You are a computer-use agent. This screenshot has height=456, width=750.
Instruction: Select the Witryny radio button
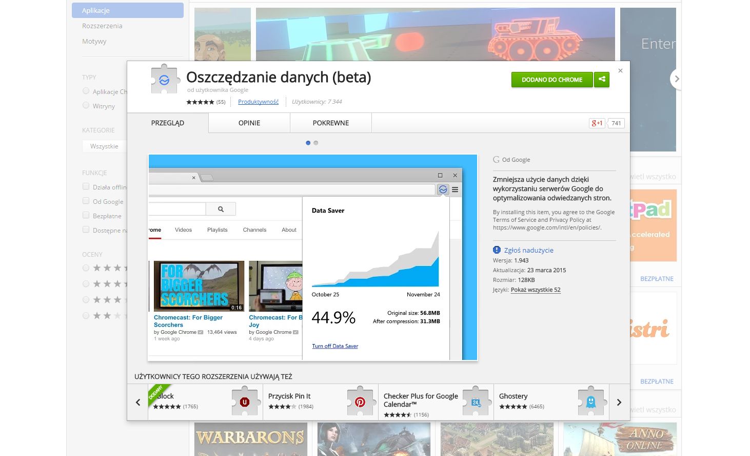point(86,105)
